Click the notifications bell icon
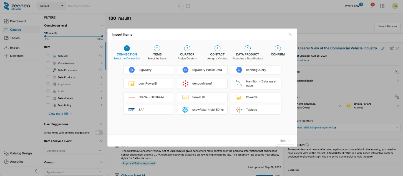The height and width of the screenshot is (176, 403). tap(371, 6)
